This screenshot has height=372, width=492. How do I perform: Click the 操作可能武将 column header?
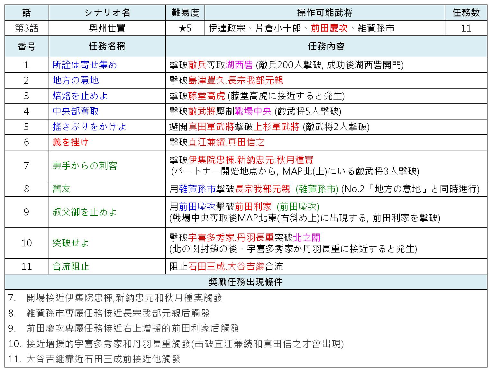point(325,13)
